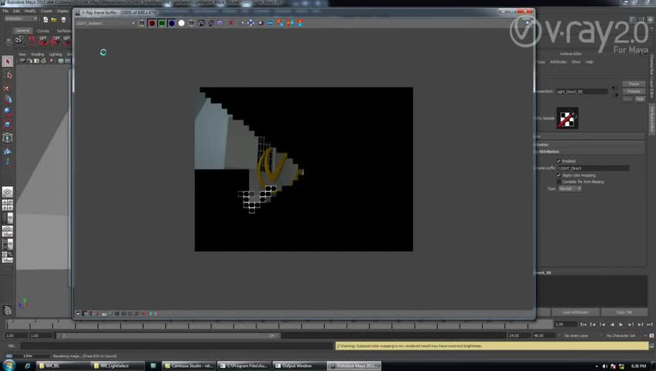656x371 pixels.
Task: Click the Hide button in Attribute Editor
Action: [x=640, y=99]
